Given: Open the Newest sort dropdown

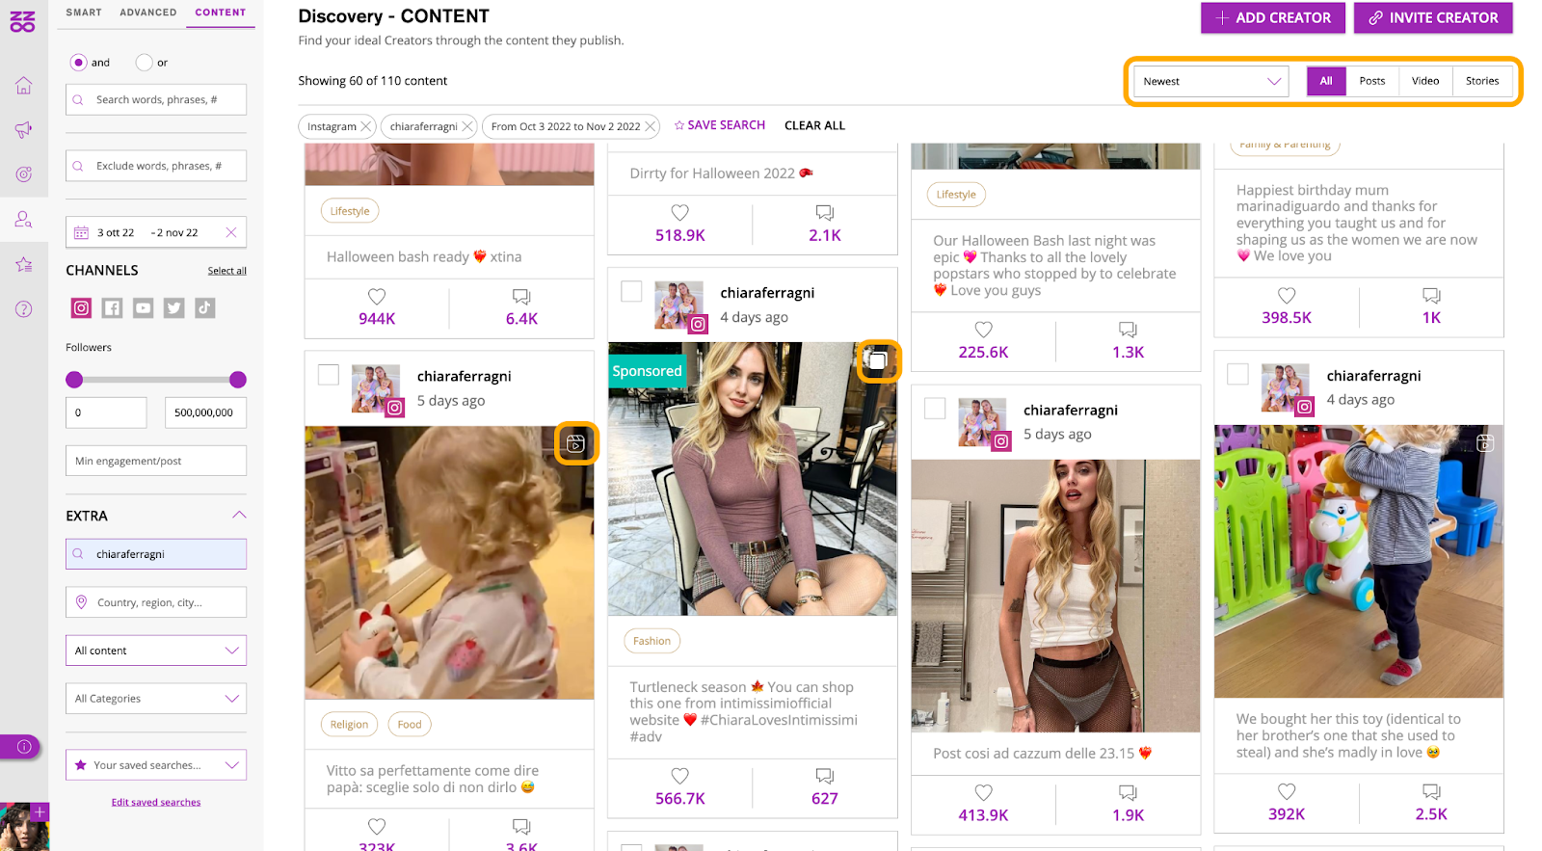Looking at the screenshot, I should click(1211, 81).
